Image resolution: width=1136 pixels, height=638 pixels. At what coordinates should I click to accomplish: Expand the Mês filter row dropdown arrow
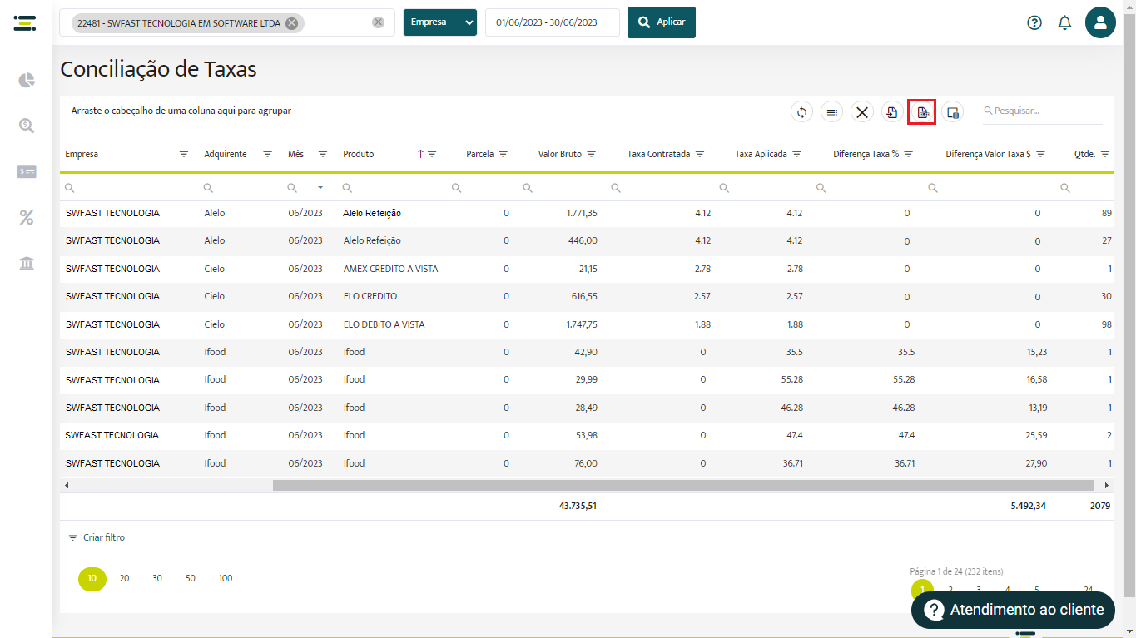click(x=320, y=188)
